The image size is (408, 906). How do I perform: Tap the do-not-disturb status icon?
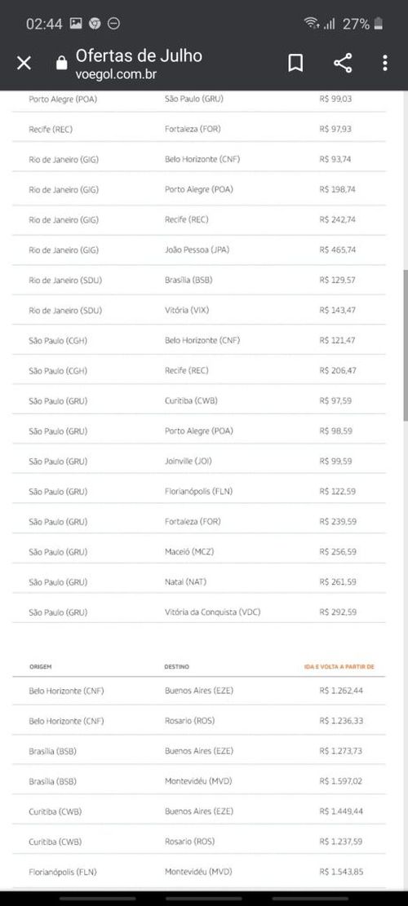pos(114,24)
